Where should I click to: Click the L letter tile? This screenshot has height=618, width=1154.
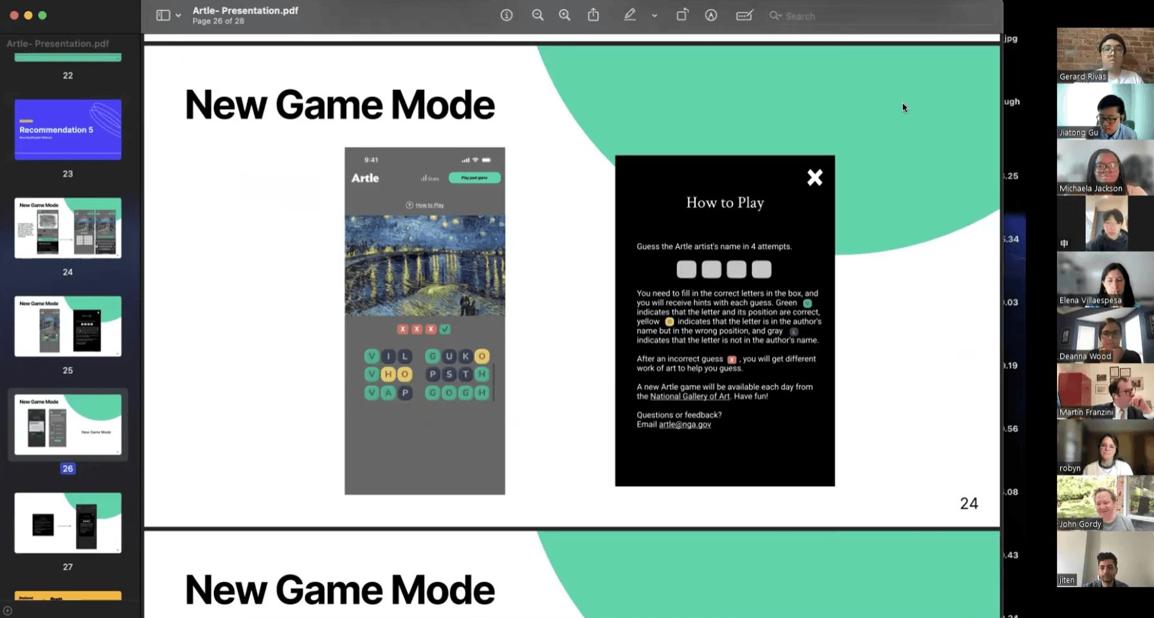coord(404,356)
